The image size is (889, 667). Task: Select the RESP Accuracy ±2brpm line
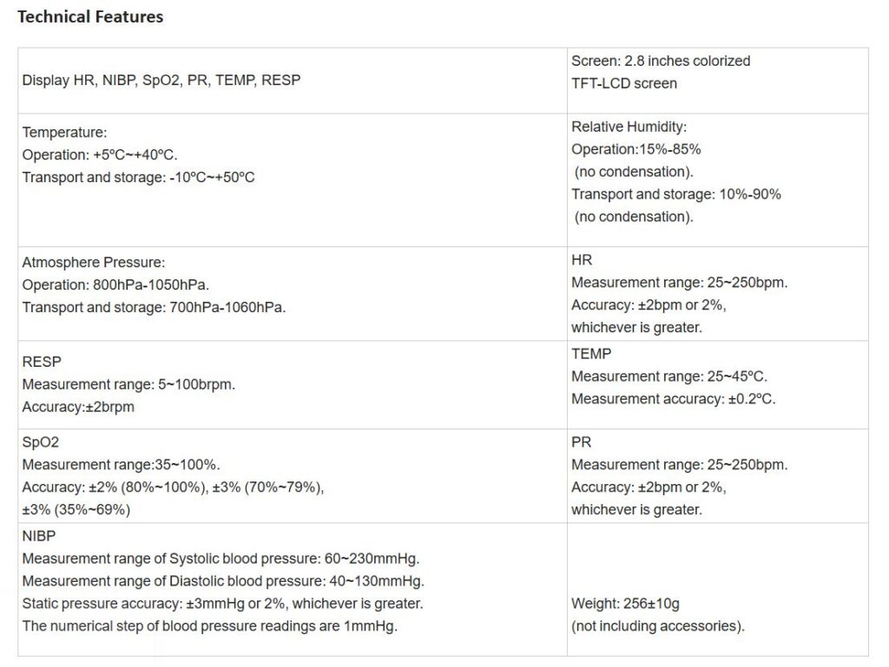(78, 407)
